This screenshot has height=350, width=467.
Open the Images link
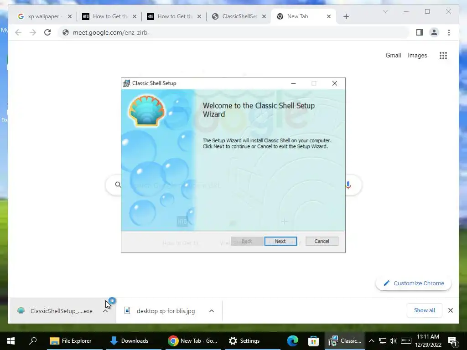[417, 55]
